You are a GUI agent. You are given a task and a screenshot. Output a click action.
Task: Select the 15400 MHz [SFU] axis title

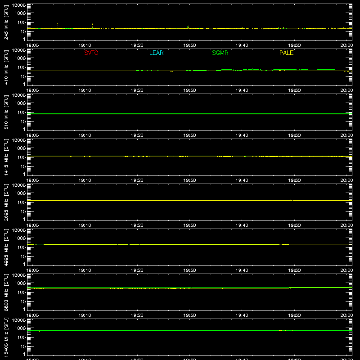click(x=6, y=337)
